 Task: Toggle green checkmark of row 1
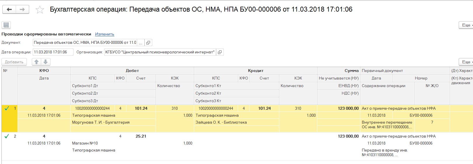(x=6, y=108)
